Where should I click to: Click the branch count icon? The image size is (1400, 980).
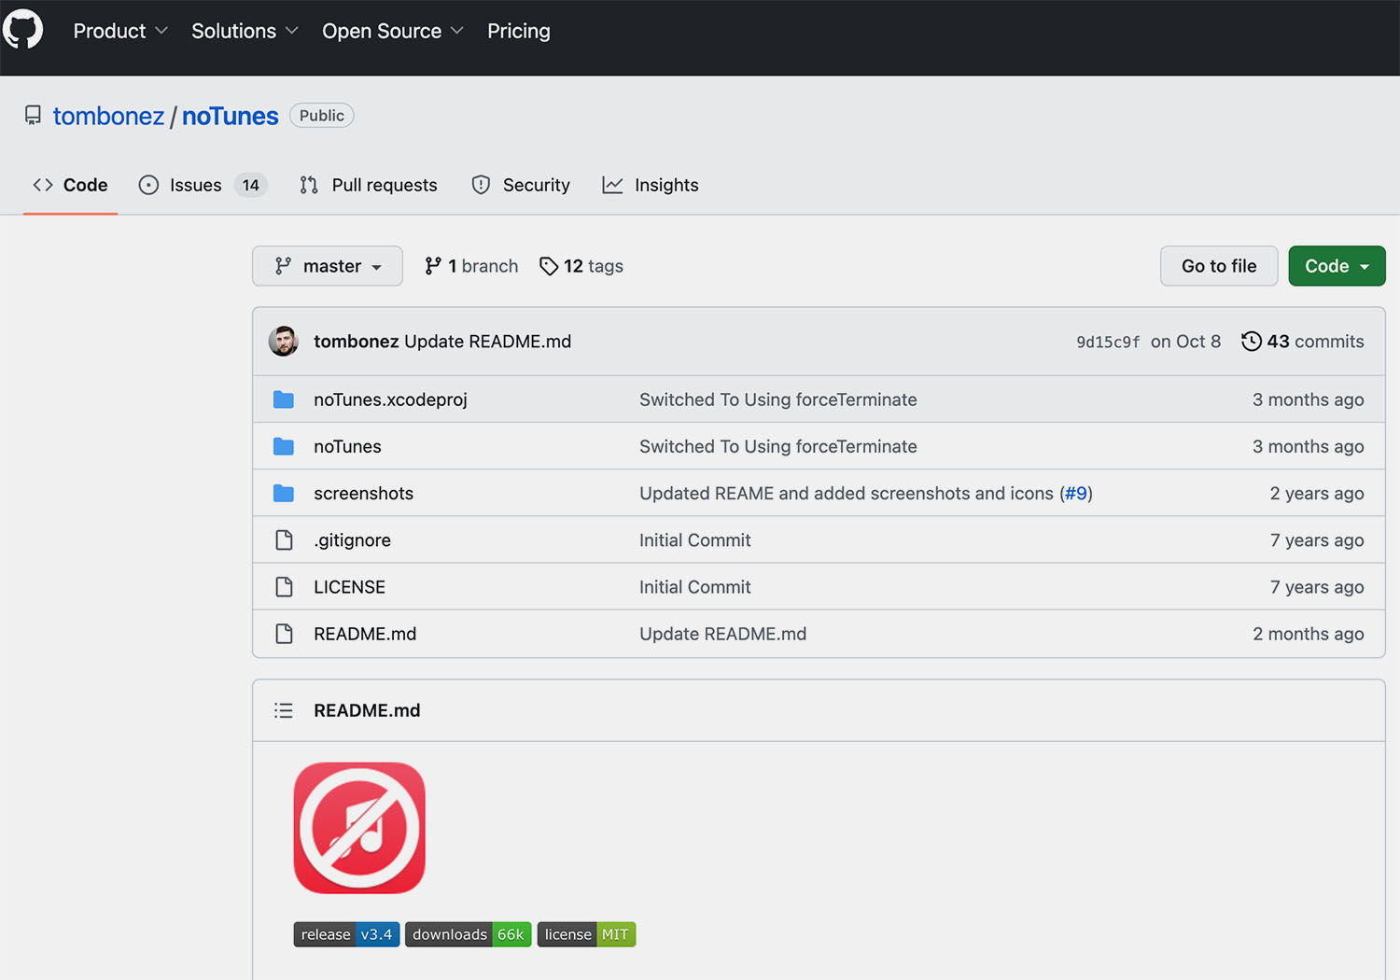click(x=433, y=267)
